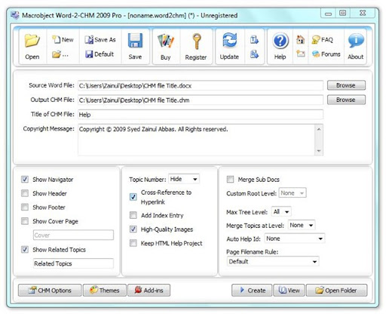The height and width of the screenshot is (314, 386).
Task: Click the home page house icon
Action: pos(300,39)
